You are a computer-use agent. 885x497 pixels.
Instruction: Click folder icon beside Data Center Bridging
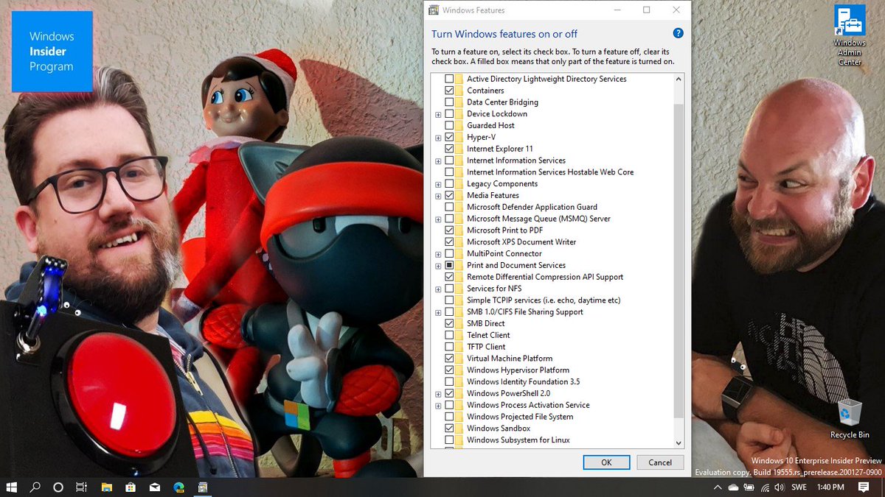(458, 102)
